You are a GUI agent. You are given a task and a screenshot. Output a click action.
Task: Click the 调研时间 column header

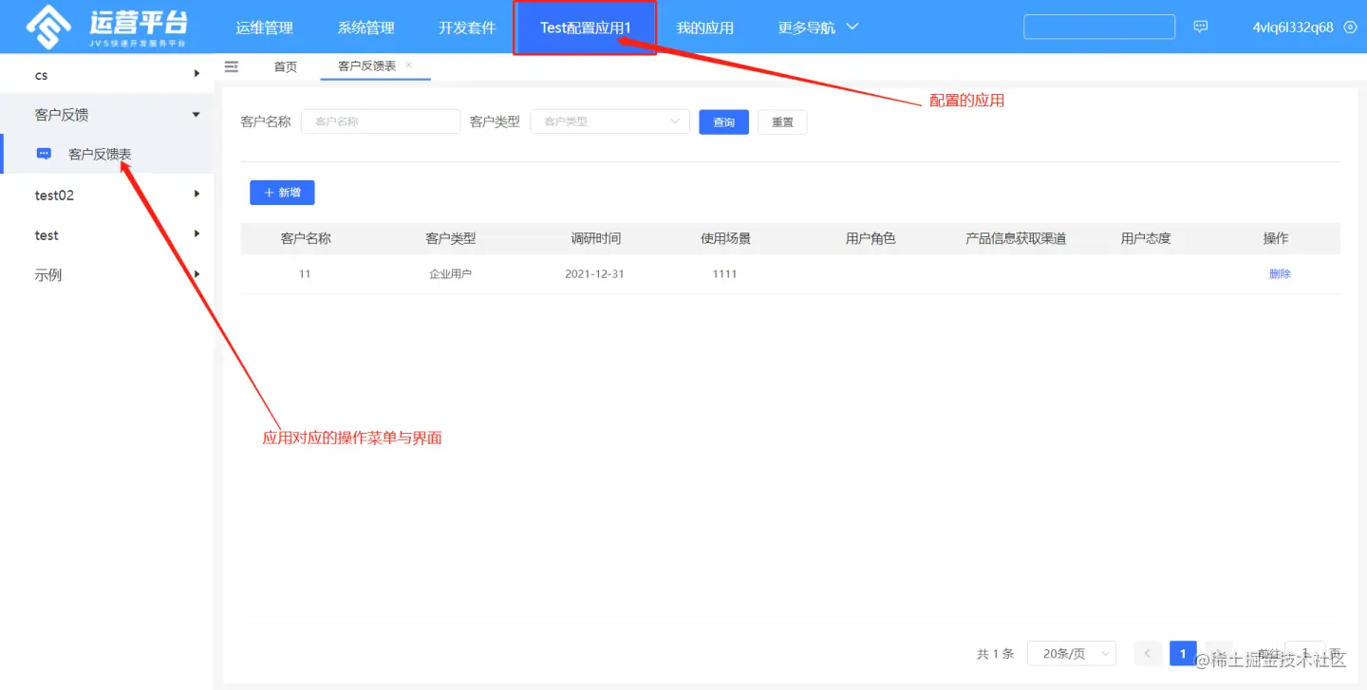pyautogui.click(x=596, y=238)
